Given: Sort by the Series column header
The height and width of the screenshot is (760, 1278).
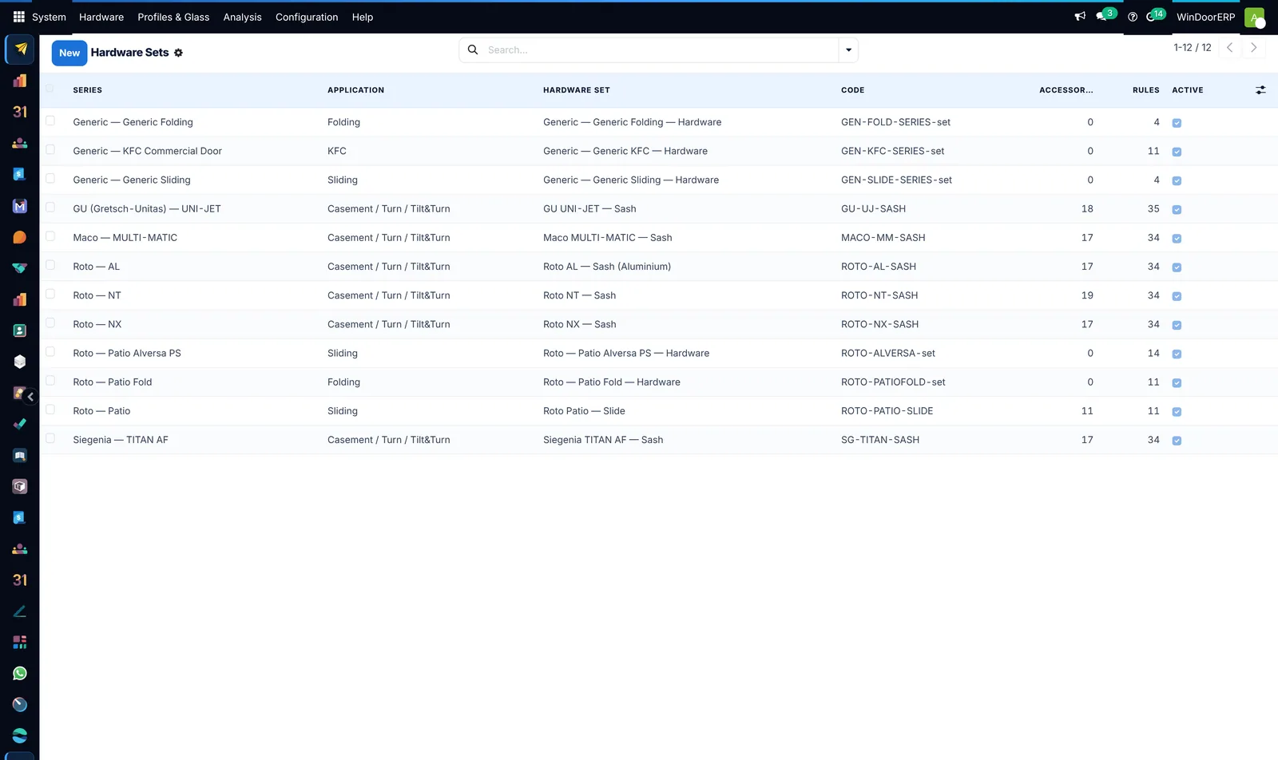Looking at the screenshot, I should pos(88,90).
